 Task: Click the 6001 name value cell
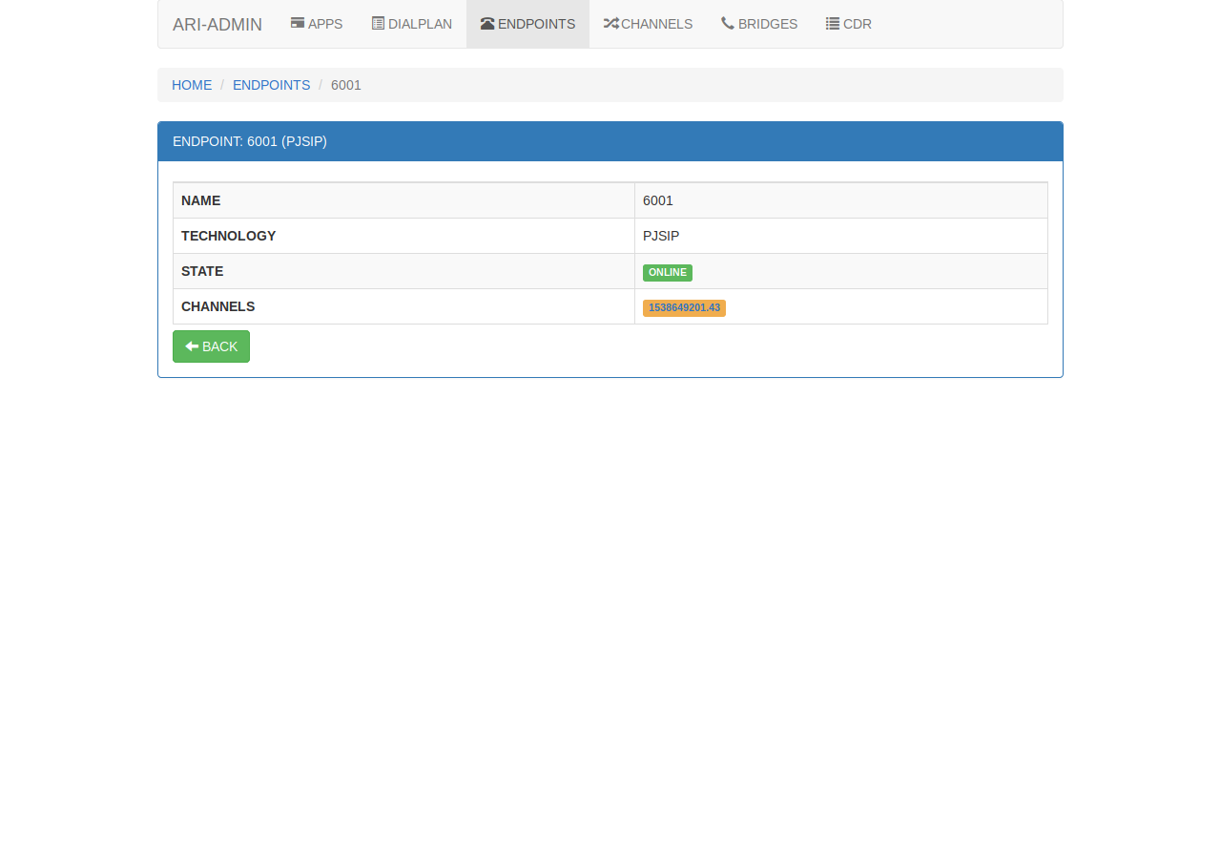pyautogui.click(x=841, y=200)
